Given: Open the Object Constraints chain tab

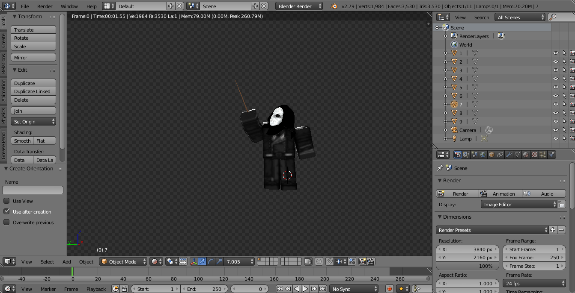Looking at the screenshot, I should 500,155.
